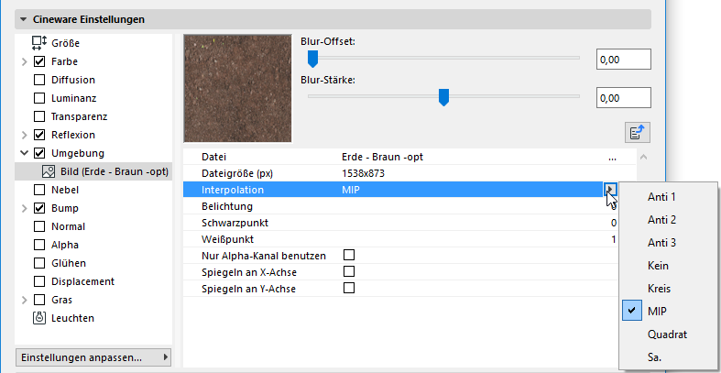Expand the Reflexion tree node
721x373 pixels.
point(25,136)
